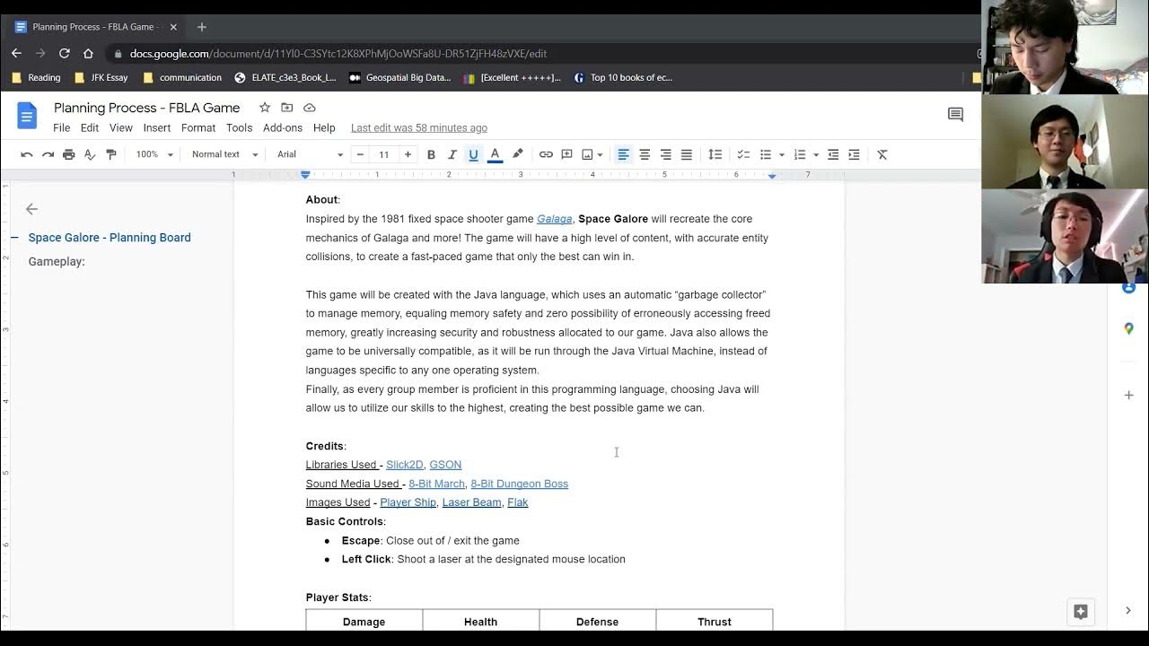This screenshot has height=646, width=1149.
Task: Click the Undo icon in the toolbar
Action: click(x=27, y=154)
